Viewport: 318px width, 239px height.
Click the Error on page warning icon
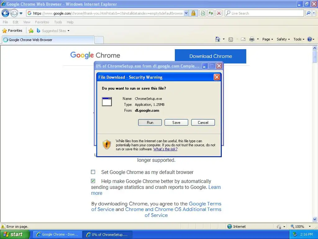(x=3, y=227)
